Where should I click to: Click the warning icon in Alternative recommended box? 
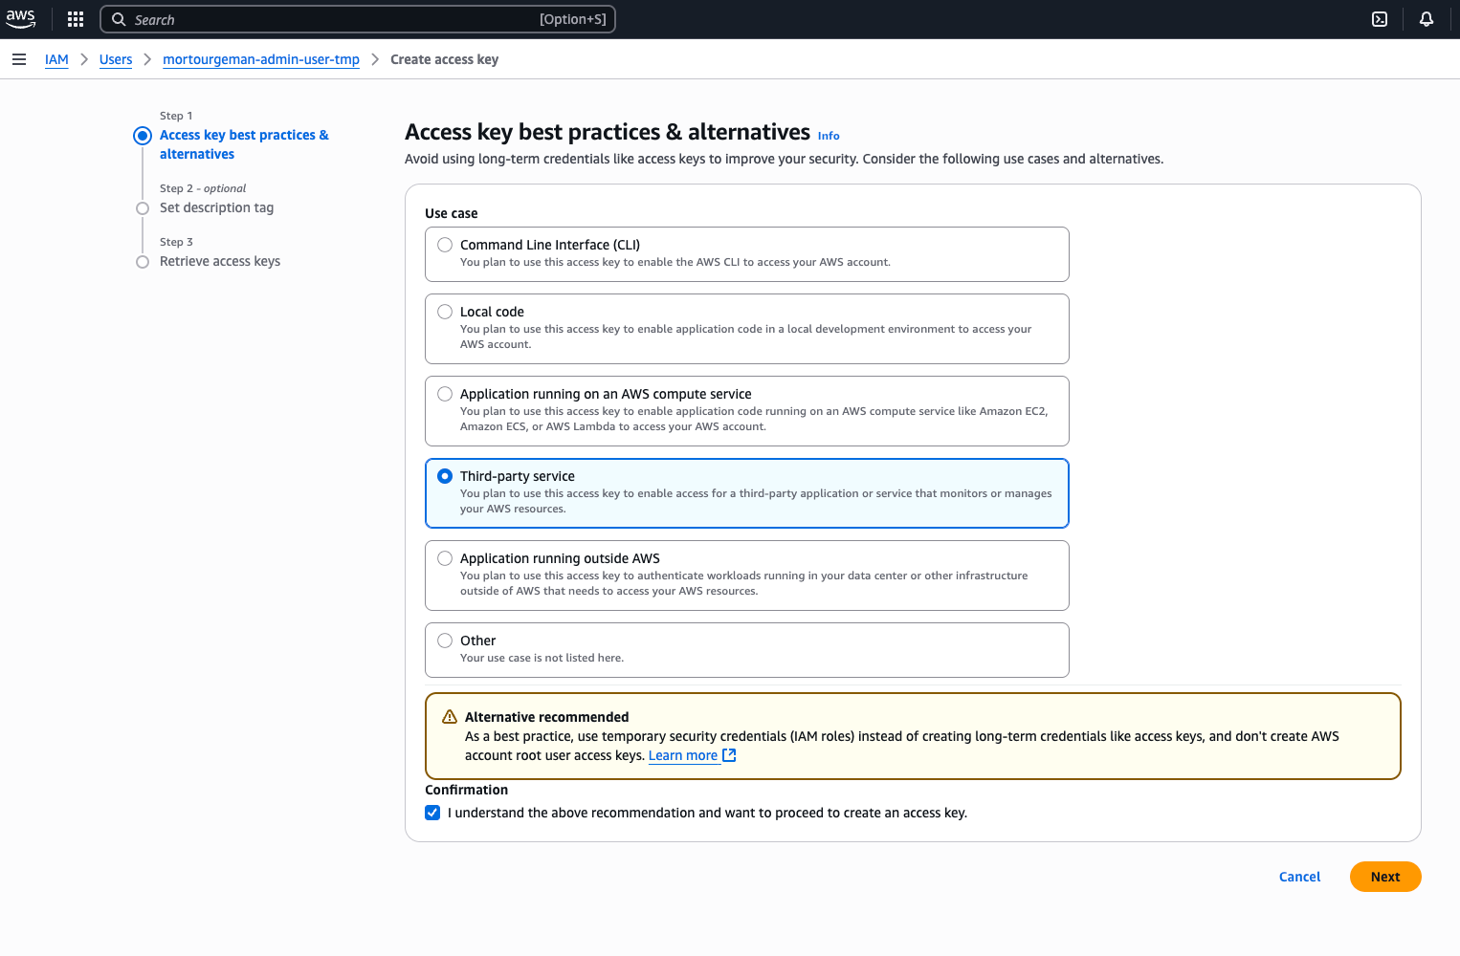450,717
